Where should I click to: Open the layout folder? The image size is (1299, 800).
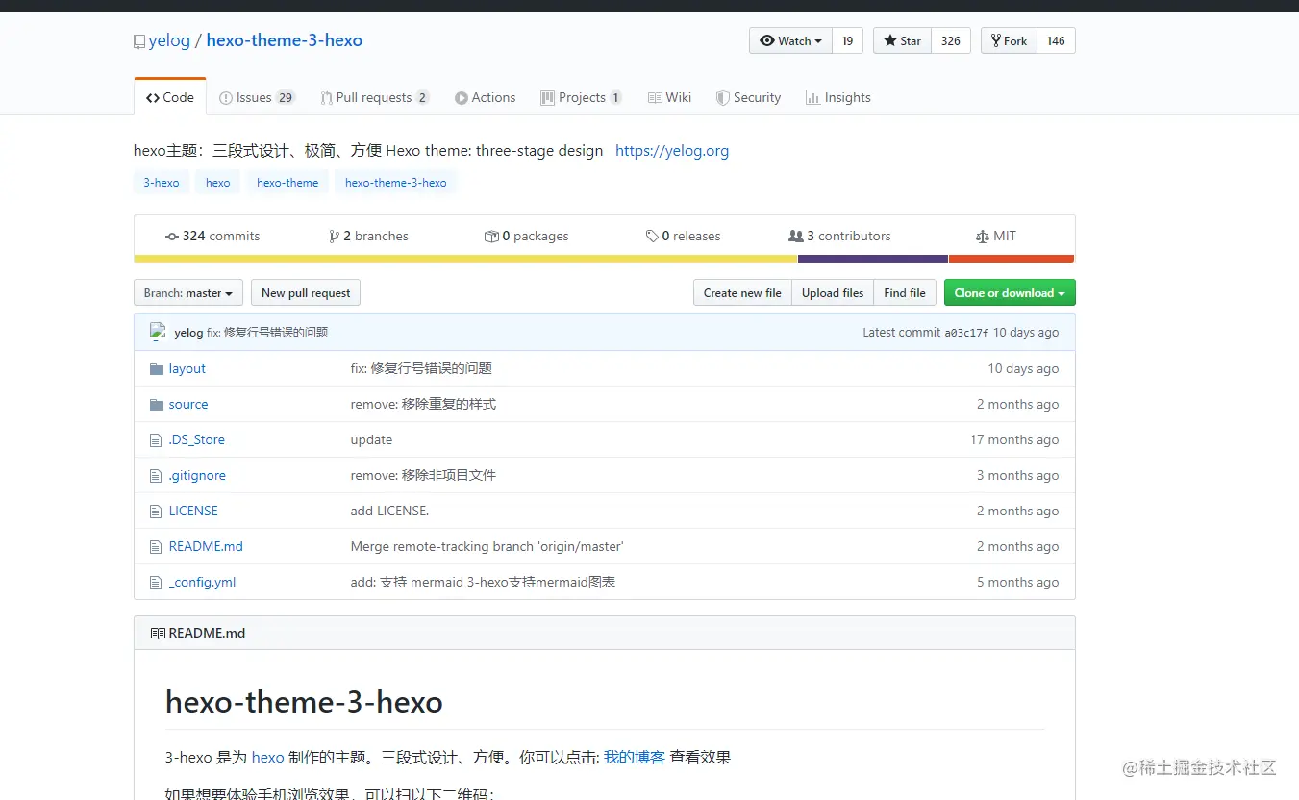(187, 369)
